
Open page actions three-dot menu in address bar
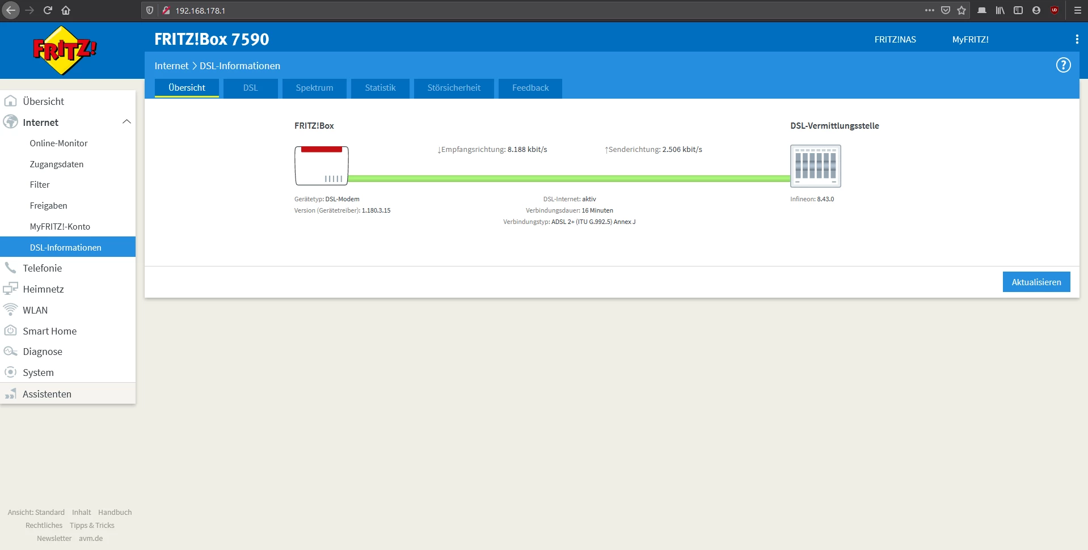tap(929, 10)
